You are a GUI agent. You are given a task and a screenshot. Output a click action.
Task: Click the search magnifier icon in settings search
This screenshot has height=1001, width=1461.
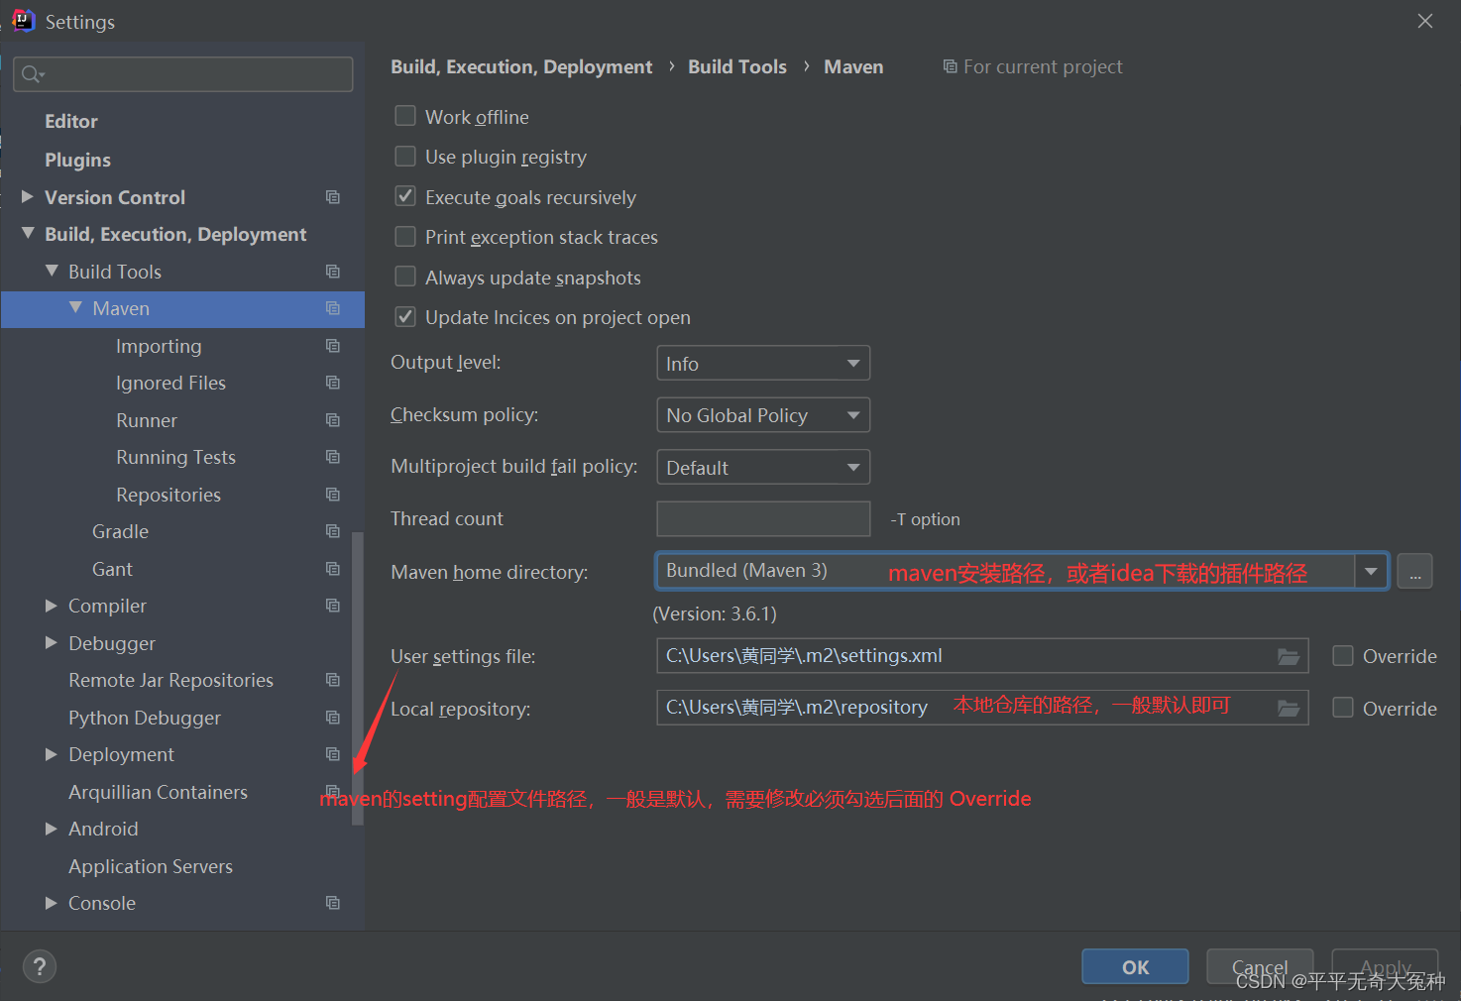click(x=33, y=74)
